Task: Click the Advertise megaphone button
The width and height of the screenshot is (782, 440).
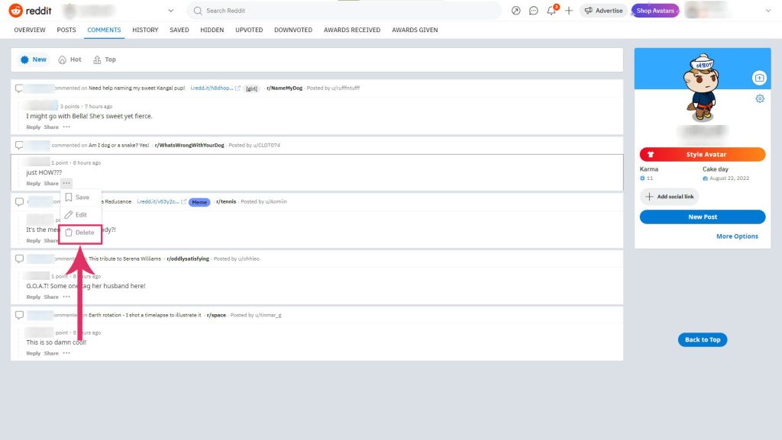Action: (603, 11)
